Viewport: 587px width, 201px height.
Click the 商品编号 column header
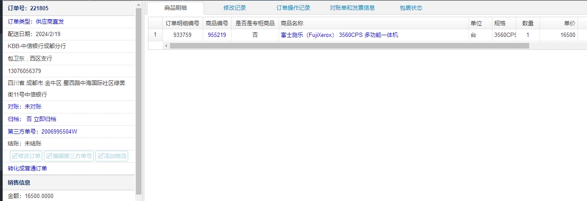coord(217,23)
